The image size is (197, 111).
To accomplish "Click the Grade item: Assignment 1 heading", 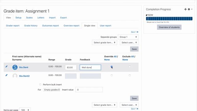I will 26,11.
